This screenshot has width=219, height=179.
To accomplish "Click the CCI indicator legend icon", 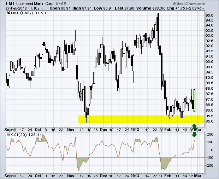I will pyautogui.click(x=8, y=135).
